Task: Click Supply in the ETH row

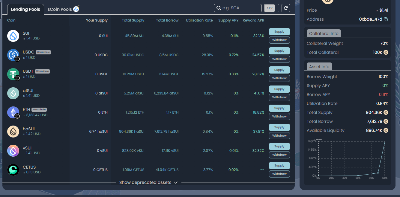Action: point(279,108)
